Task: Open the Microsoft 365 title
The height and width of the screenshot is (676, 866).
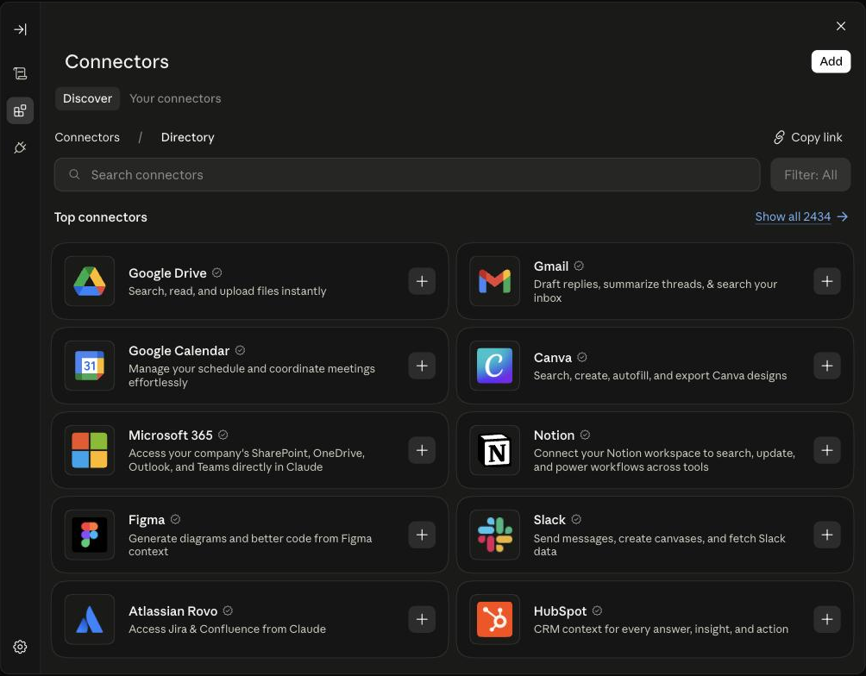Action: 171,435
